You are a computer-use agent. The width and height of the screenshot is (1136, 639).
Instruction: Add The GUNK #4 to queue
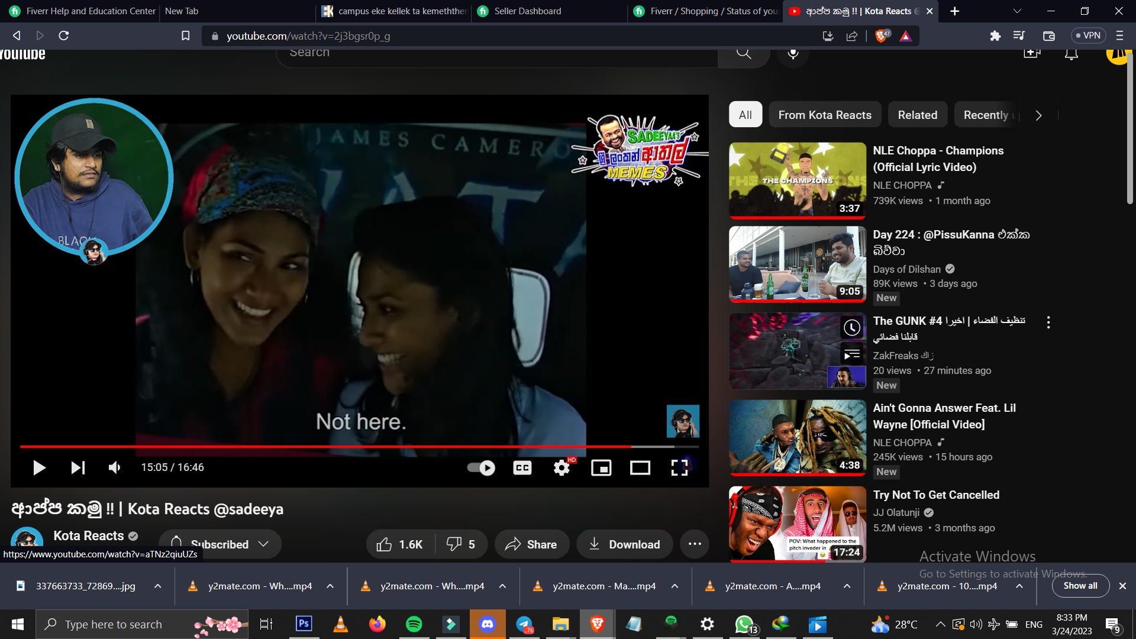(x=852, y=354)
